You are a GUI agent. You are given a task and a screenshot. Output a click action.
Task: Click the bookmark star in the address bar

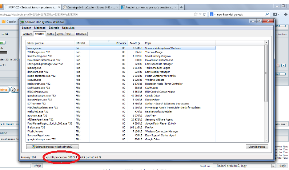(x=196, y=14)
